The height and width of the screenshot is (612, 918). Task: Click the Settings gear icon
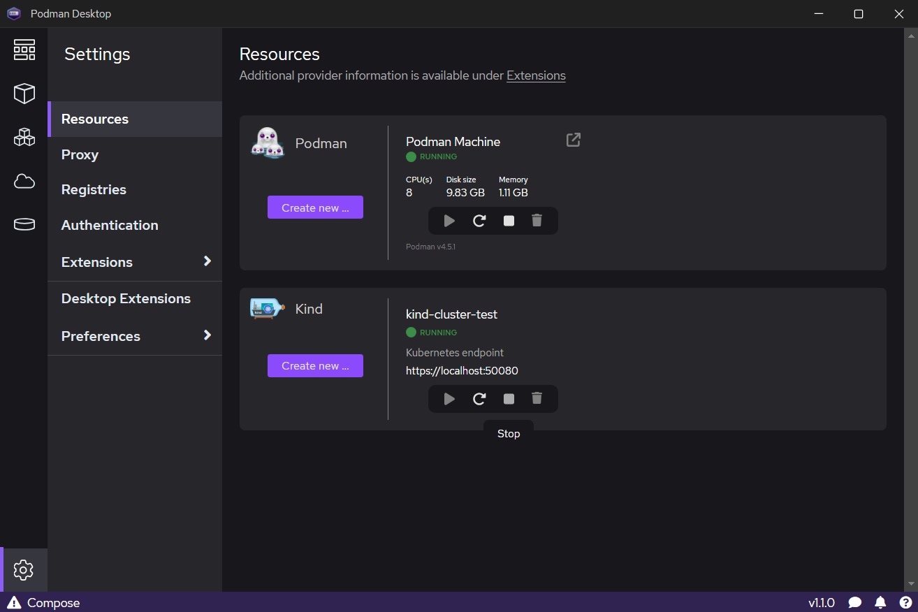[24, 570]
